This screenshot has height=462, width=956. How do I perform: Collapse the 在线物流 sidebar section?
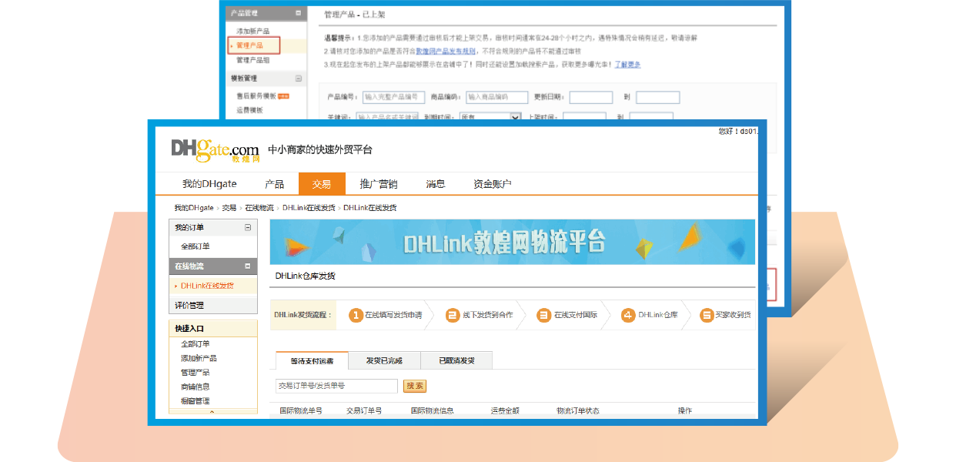tap(248, 266)
